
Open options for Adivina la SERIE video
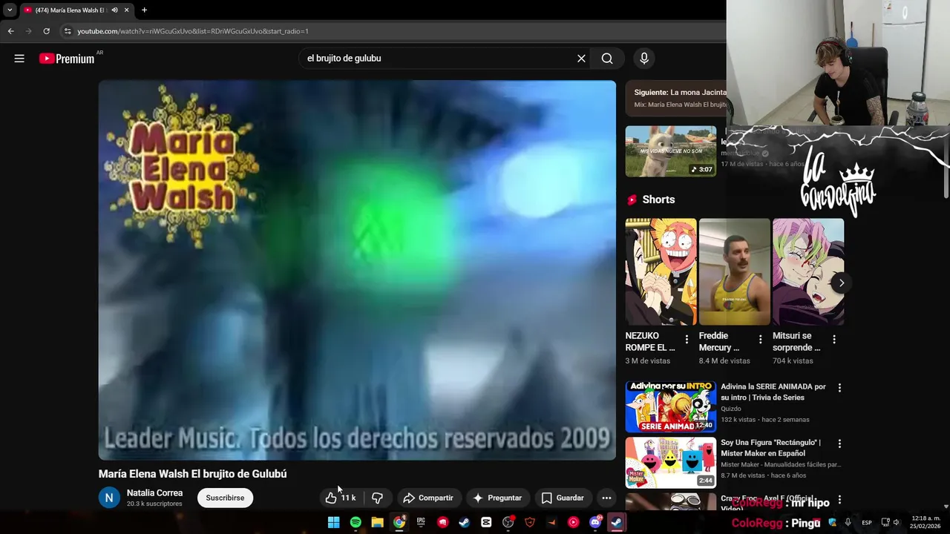[839, 388]
